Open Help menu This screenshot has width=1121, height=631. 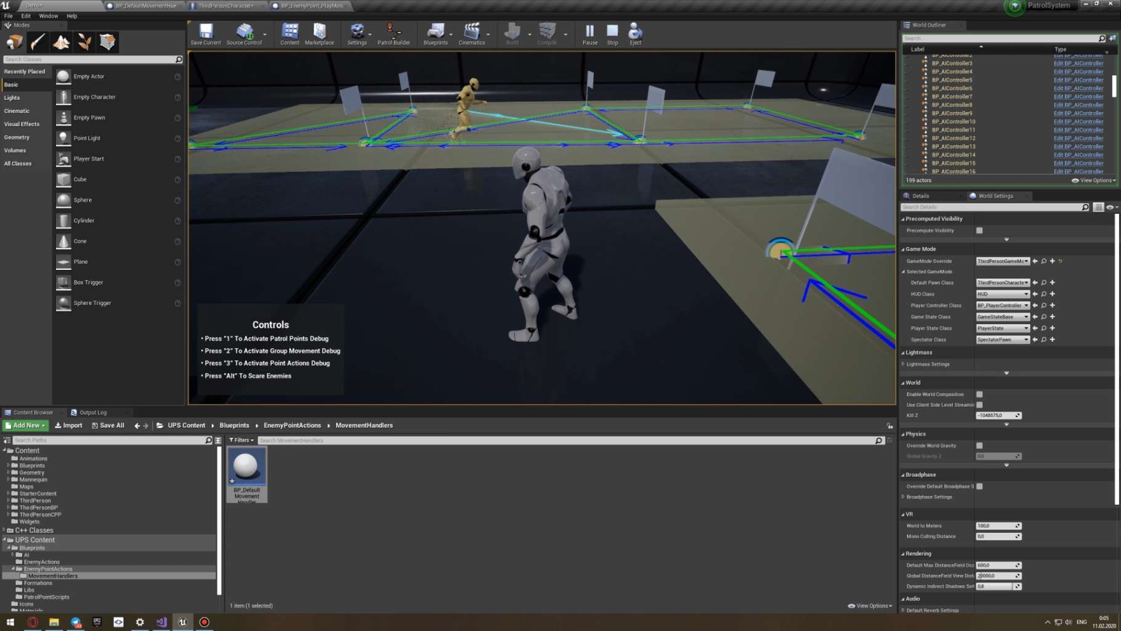[x=71, y=16]
